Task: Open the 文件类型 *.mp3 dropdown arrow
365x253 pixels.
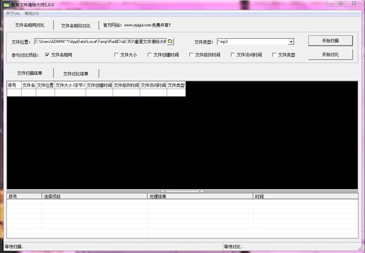Action: click(291, 42)
